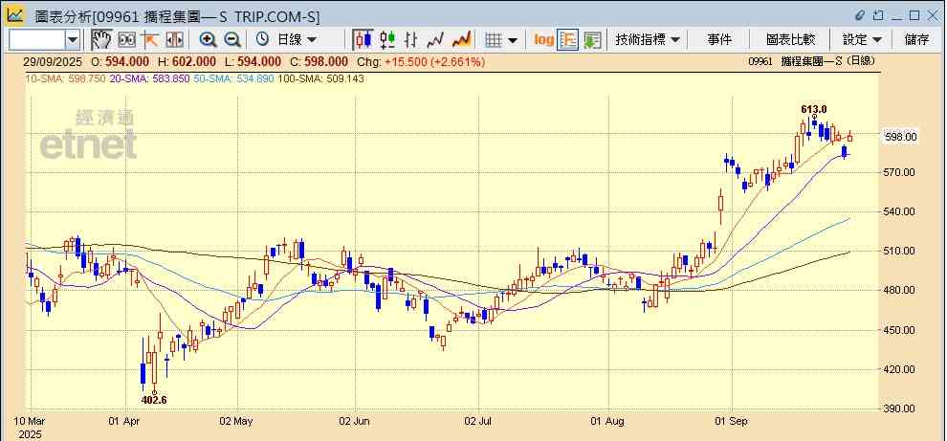Viewport: 947px width, 441px height.
Task: Click the 598.00 current price axis label
Action: [x=901, y=137]
